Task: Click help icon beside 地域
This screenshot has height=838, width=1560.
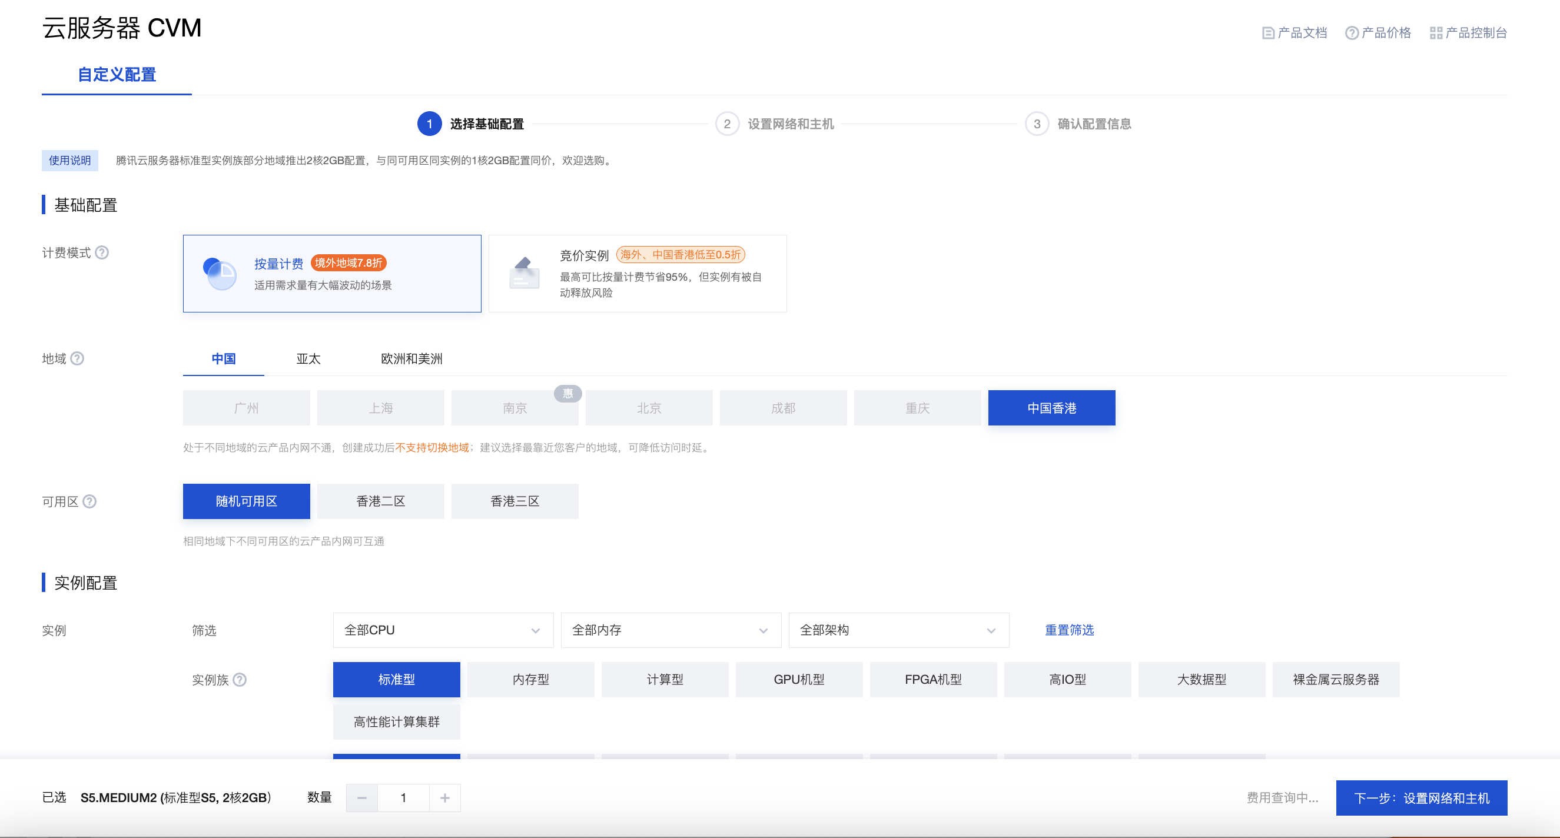Action: [77, 358]
